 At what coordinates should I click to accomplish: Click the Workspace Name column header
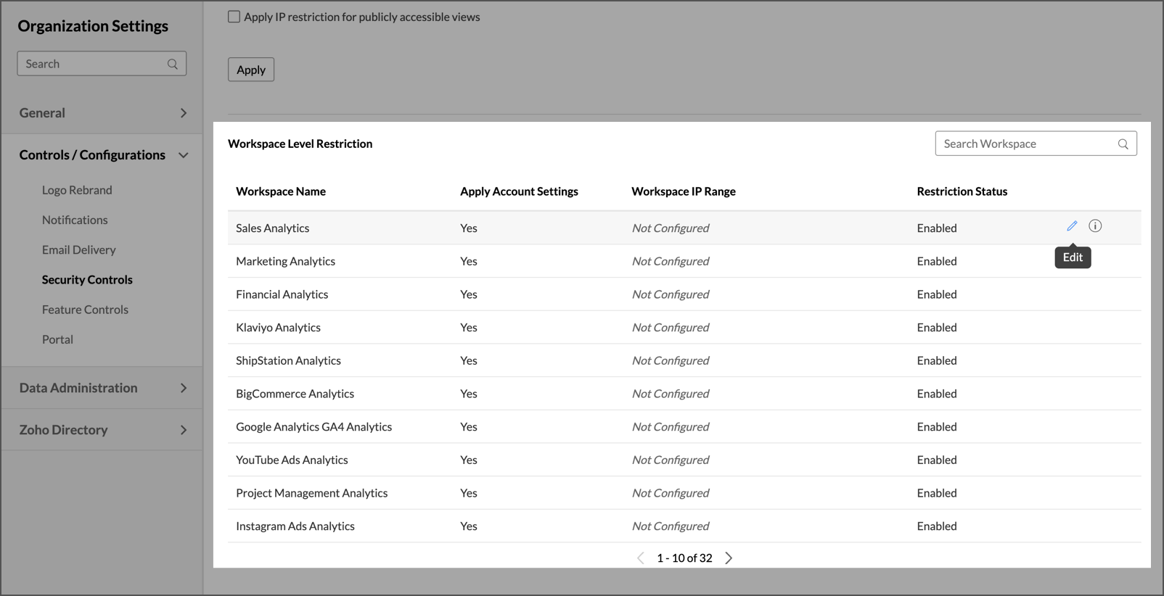[281, 191]
